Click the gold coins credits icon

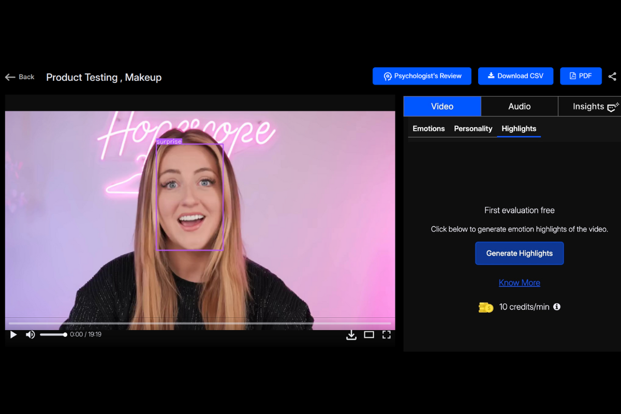coord(485,307)
